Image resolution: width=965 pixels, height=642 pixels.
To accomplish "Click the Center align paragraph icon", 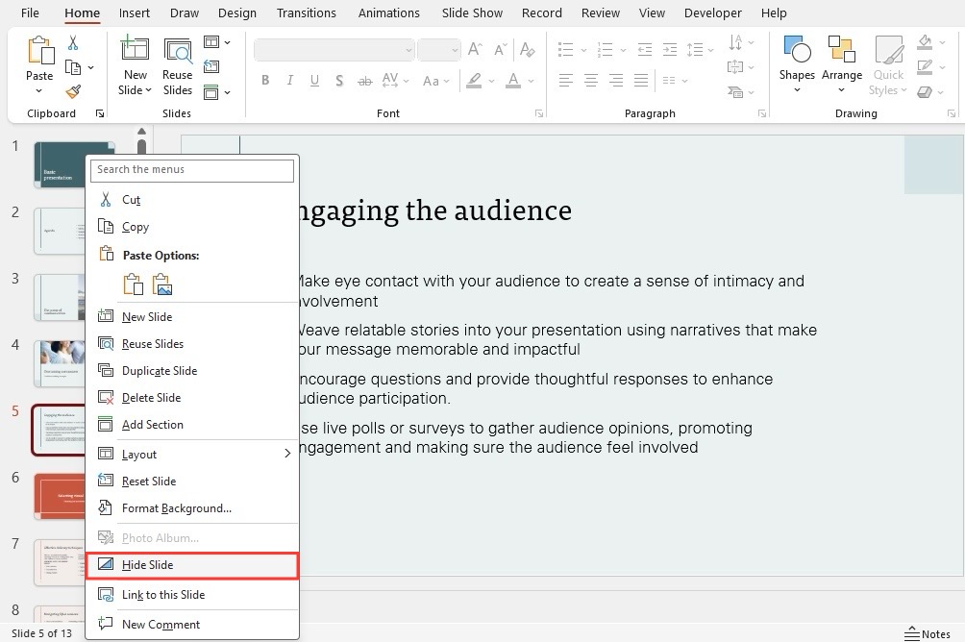I will point(591,80).
